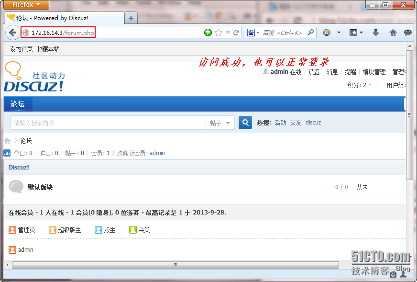Click 收藏本站 link

tap(48, 49)
